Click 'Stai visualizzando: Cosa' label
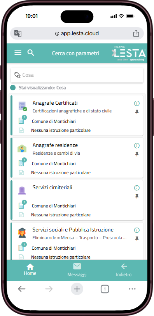 click(42, 88)
